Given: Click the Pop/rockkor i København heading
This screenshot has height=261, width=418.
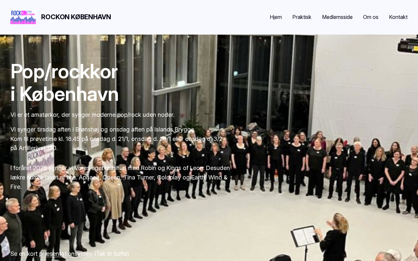Looking at the screenshot, I should point(64,83).
